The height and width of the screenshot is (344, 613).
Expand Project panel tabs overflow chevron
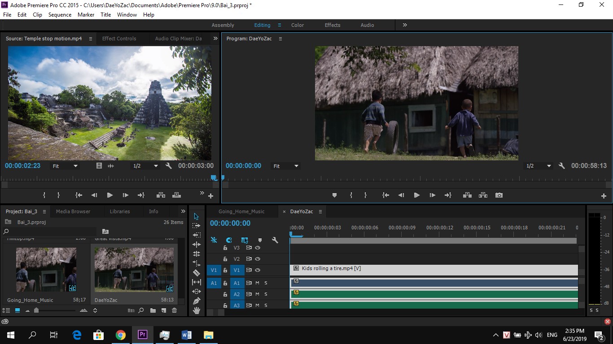pyautogui.click(x=183, y=211)
